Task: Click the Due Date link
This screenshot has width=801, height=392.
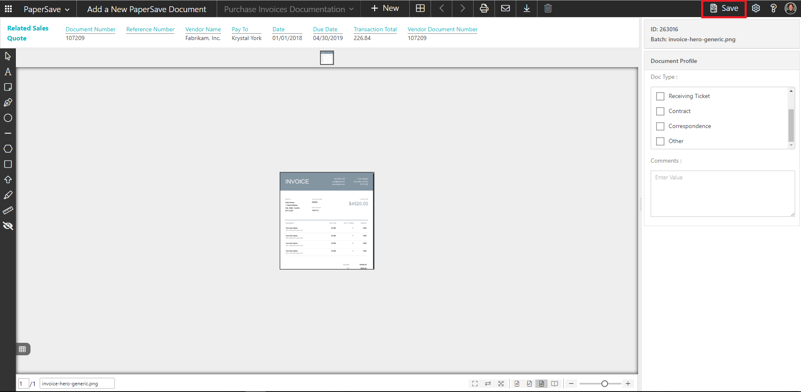Action: pos(325,29)
